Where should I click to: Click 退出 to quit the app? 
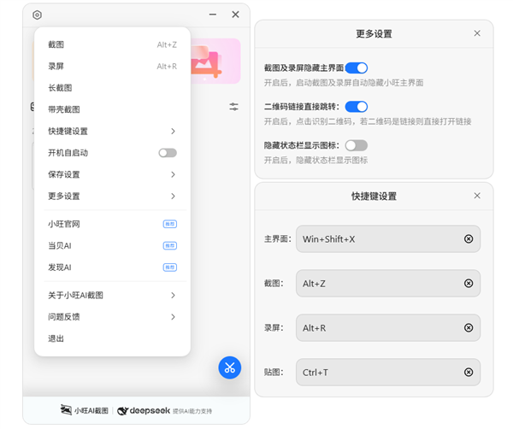tap(56, 338)
